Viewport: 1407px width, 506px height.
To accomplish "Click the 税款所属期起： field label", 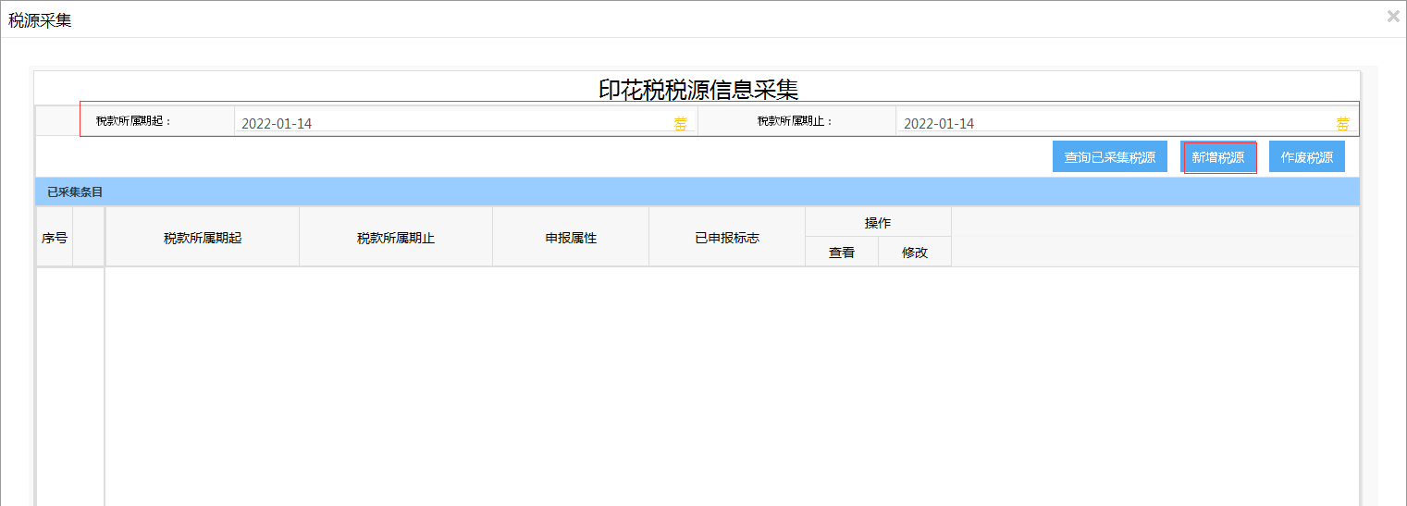I will click(x=134, y=121).
